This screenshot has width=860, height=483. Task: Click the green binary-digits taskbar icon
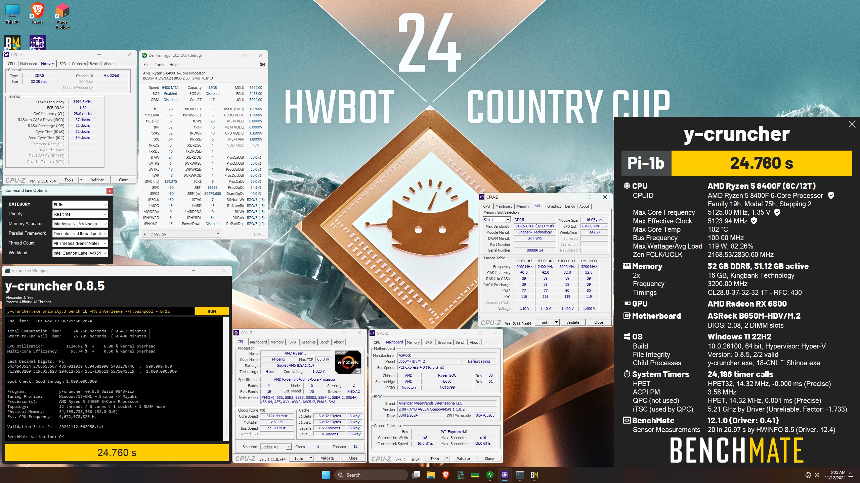tap(461, 475)
